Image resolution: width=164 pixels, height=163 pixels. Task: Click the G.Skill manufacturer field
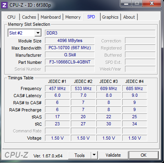pyautogui.click(x=70, y=55)
